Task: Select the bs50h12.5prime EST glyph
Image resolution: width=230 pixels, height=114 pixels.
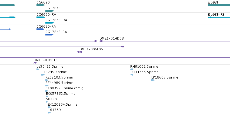Action: pyautogui.click(x=38, y=69)
